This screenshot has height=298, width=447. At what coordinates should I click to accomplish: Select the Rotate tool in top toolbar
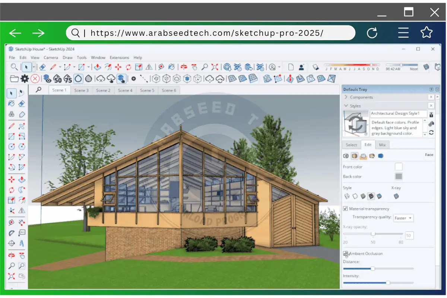click(x=129, y=67)
